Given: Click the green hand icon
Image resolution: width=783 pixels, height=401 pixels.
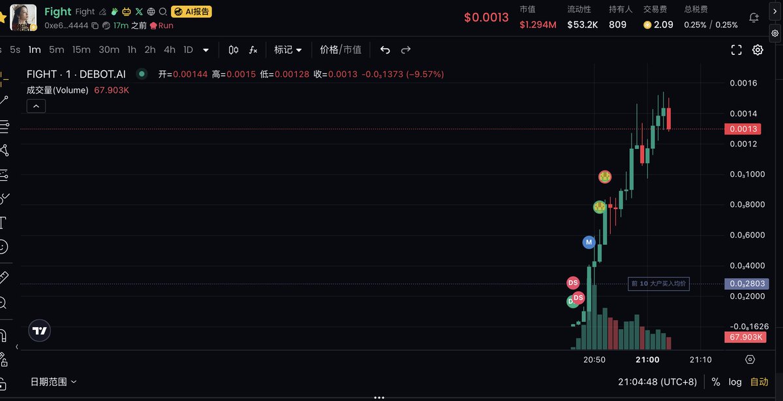Looking at the screenshot, I should pos(114,12).
